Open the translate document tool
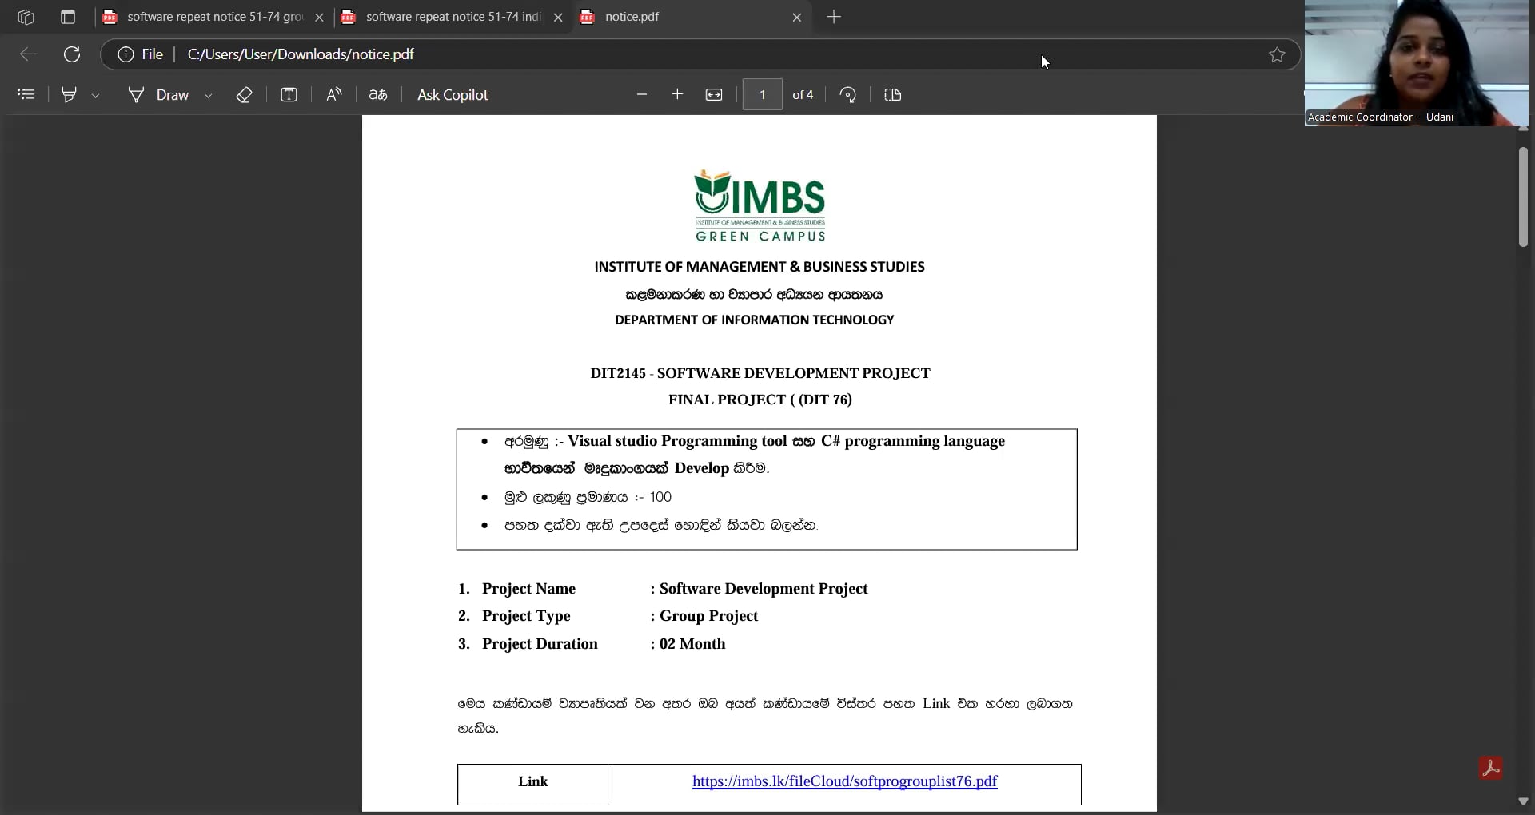 378,94
